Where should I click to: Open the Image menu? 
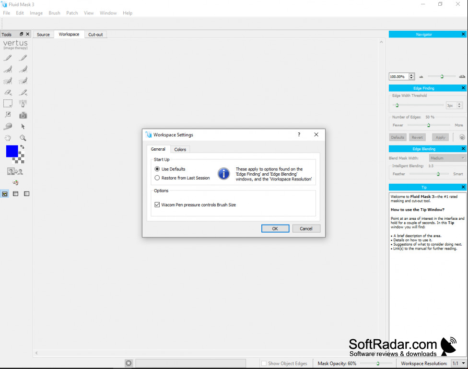click(36, 13)
